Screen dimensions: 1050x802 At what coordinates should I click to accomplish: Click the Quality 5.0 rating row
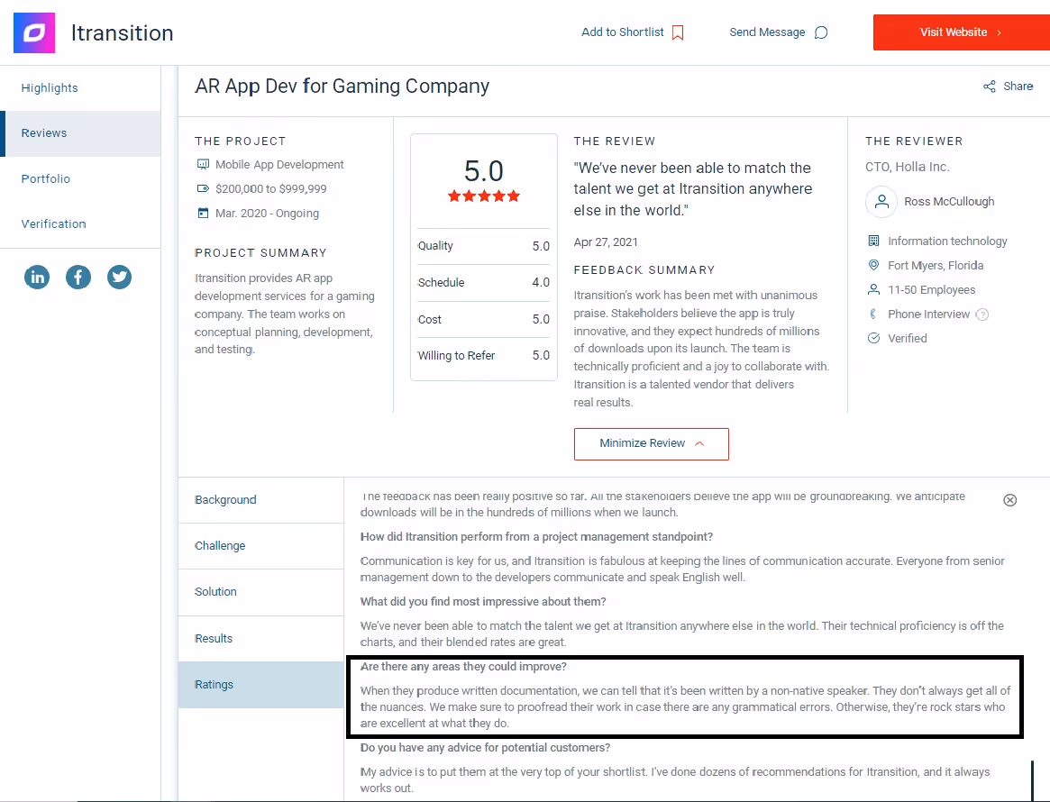click(483, 246)
